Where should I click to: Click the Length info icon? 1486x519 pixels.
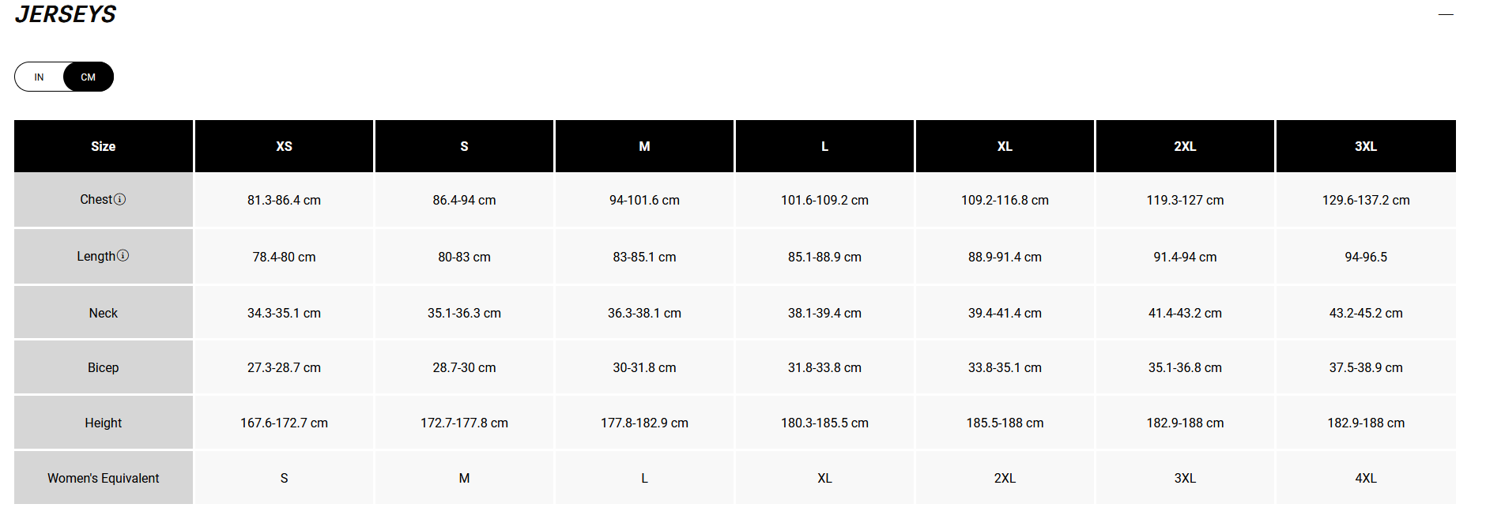123,255
